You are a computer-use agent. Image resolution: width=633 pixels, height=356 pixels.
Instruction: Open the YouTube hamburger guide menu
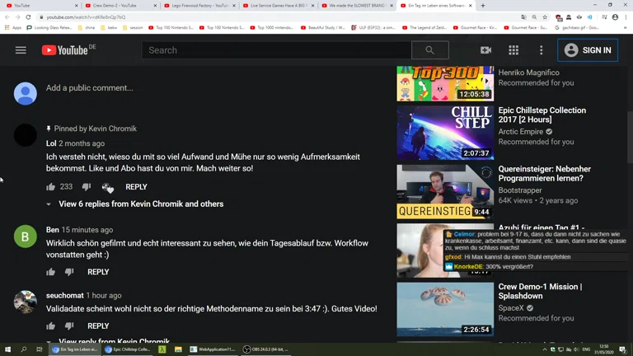21,50
